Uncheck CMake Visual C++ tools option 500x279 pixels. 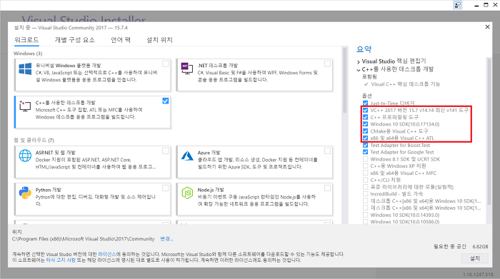coord(366,131)
